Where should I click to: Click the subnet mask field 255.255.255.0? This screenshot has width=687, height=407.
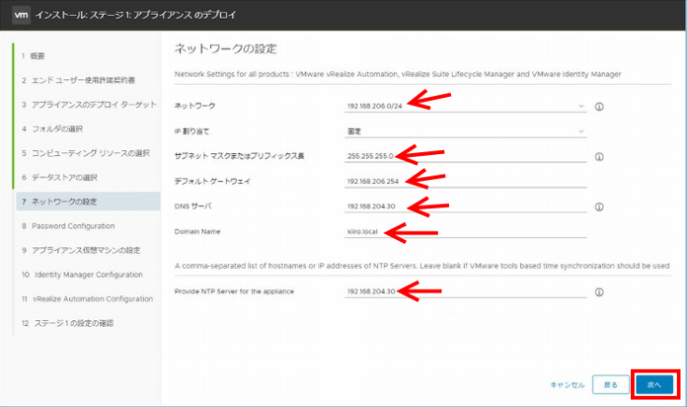click(x=465, y=156)
